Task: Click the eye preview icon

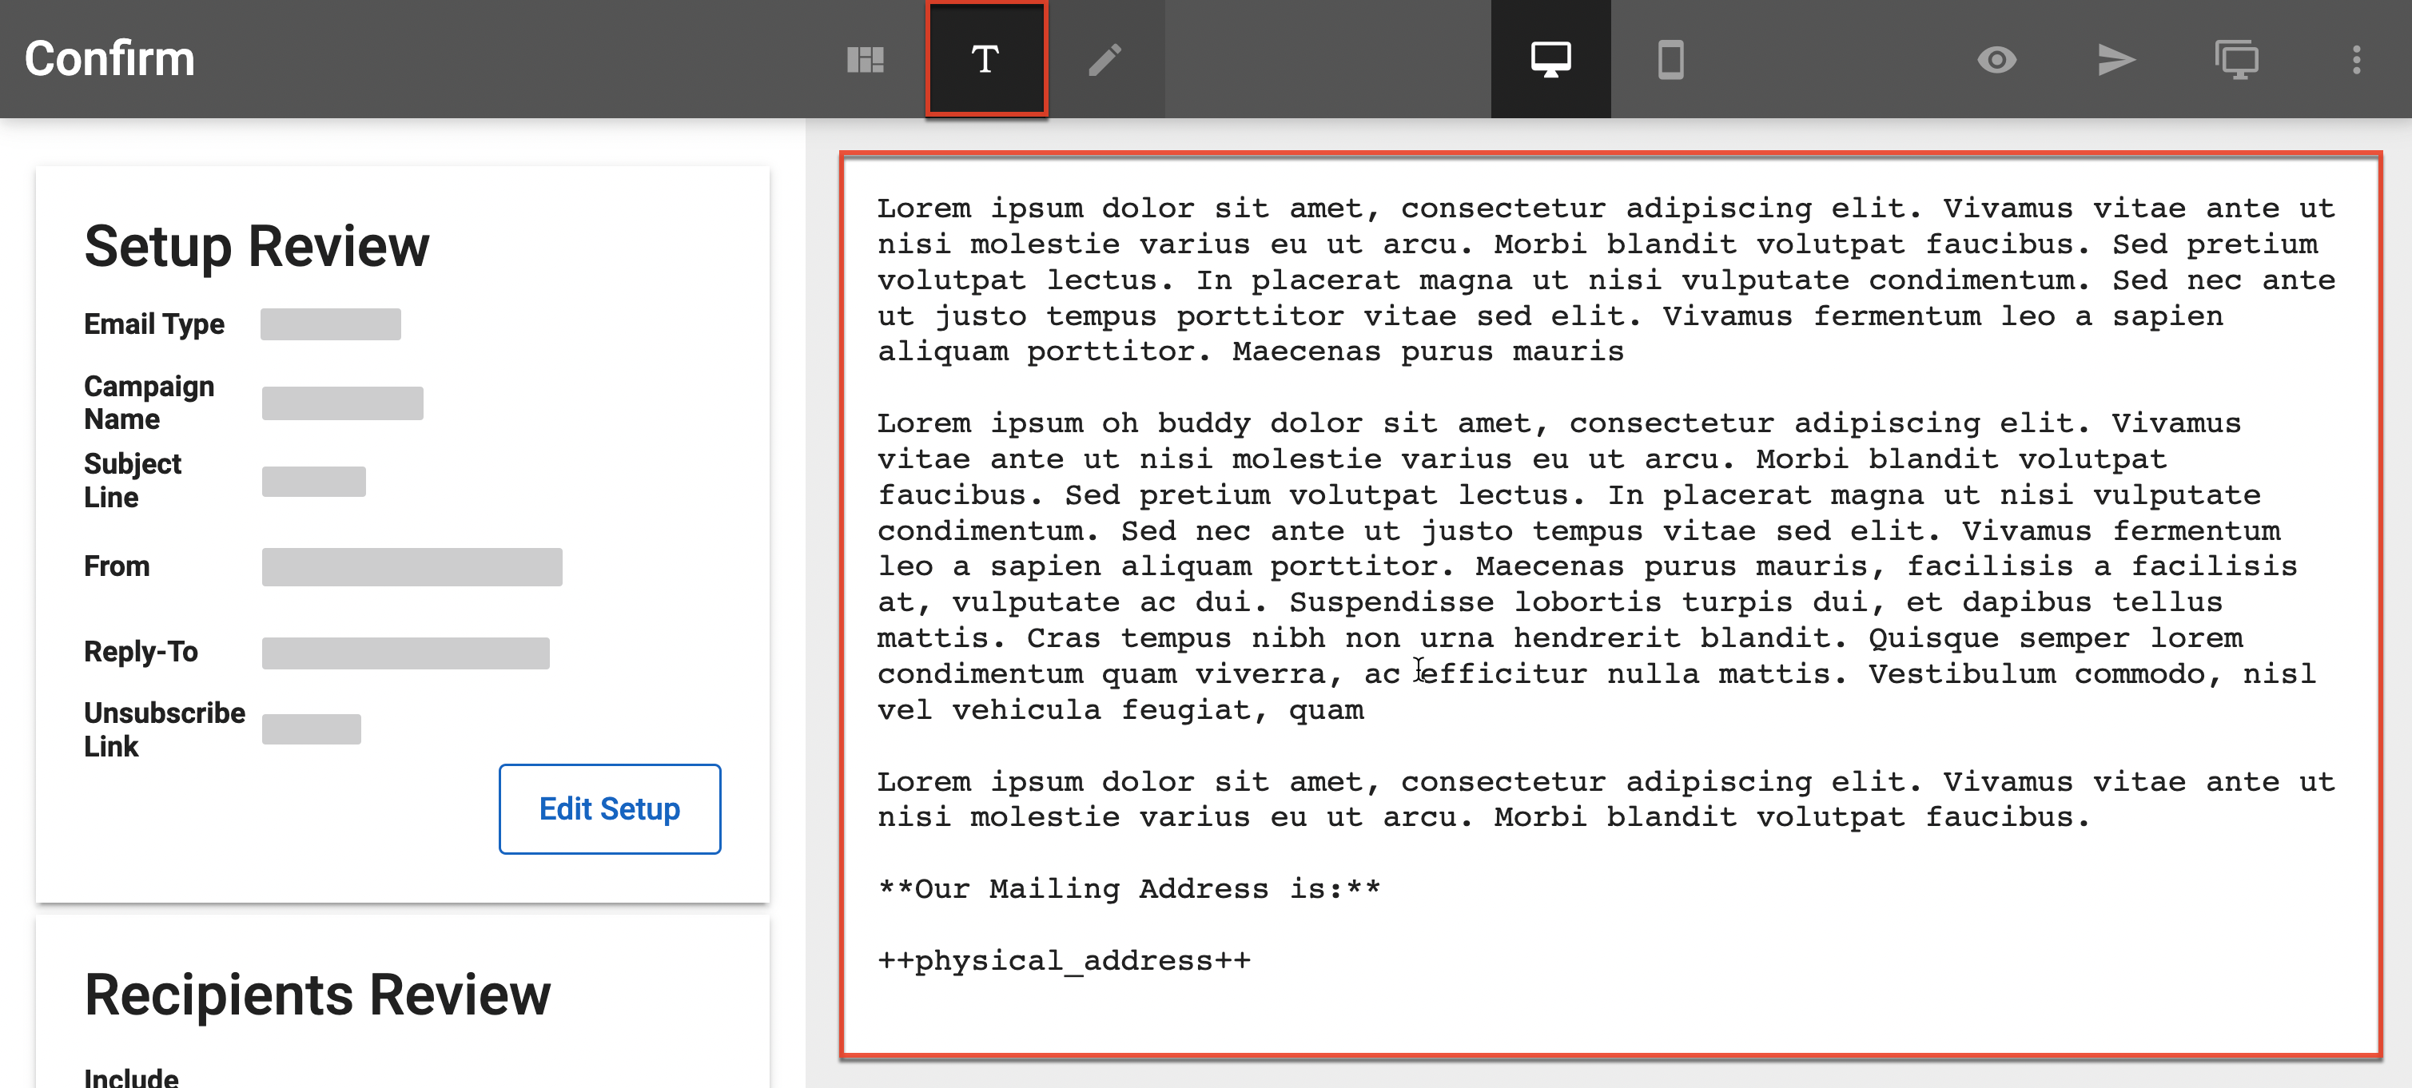Action: click(x=1996, y=60)
